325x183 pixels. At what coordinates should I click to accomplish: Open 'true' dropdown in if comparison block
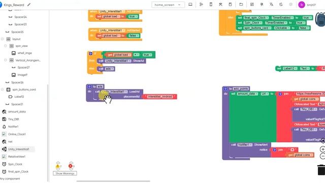[147, 55]
